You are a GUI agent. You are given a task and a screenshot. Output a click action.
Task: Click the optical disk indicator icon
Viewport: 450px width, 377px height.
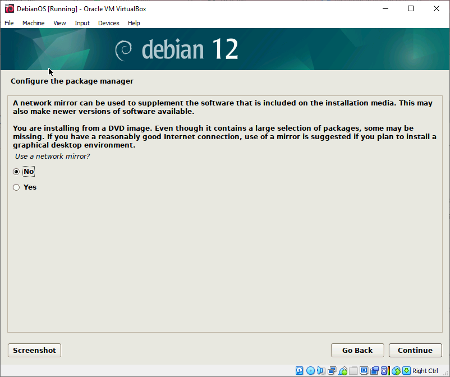click(x=310, y=371)
